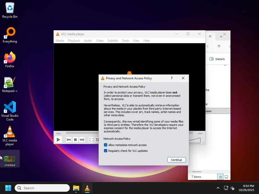Viewport: 259px width, 194px height.
Task: Maximize the VLC media player window
Action: pos(188,34)
